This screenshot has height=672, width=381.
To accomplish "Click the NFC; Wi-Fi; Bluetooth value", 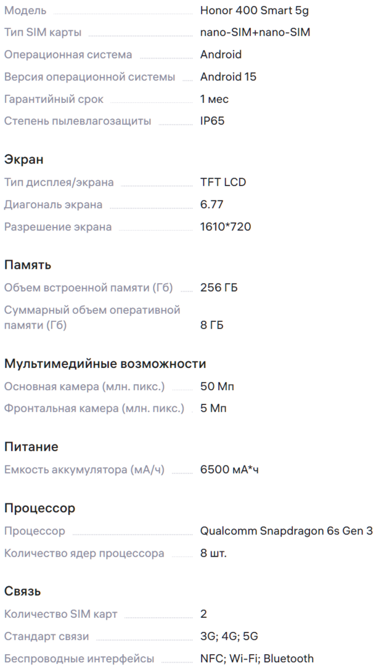I will point(256,658).
